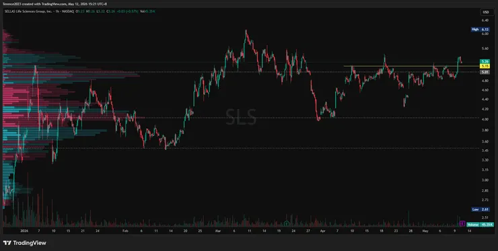Click the gray 5.01 price label
The image size is (498, 251).
click(x=485, y=72)
